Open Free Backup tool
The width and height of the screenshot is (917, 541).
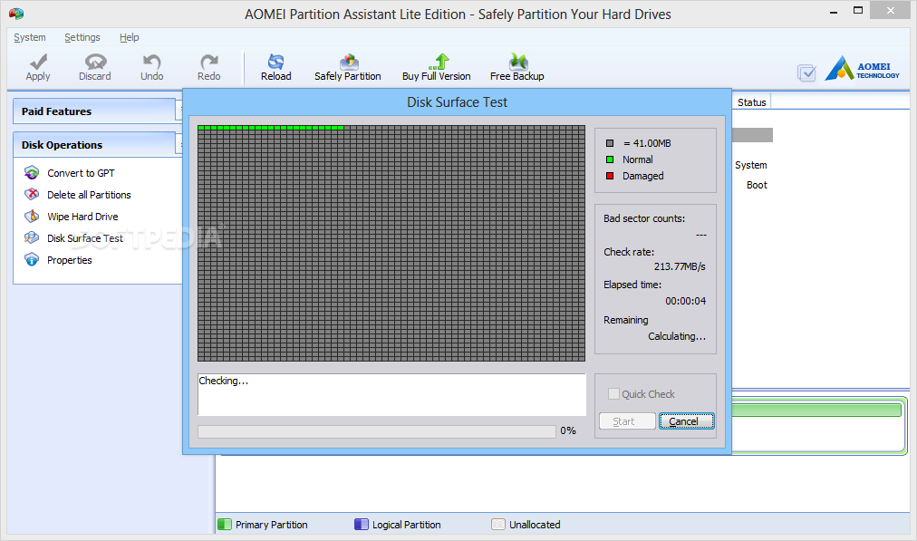(x=517, y=67)
